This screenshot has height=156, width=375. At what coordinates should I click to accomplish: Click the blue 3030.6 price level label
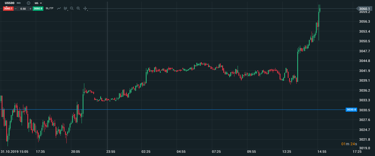(351, 110)
